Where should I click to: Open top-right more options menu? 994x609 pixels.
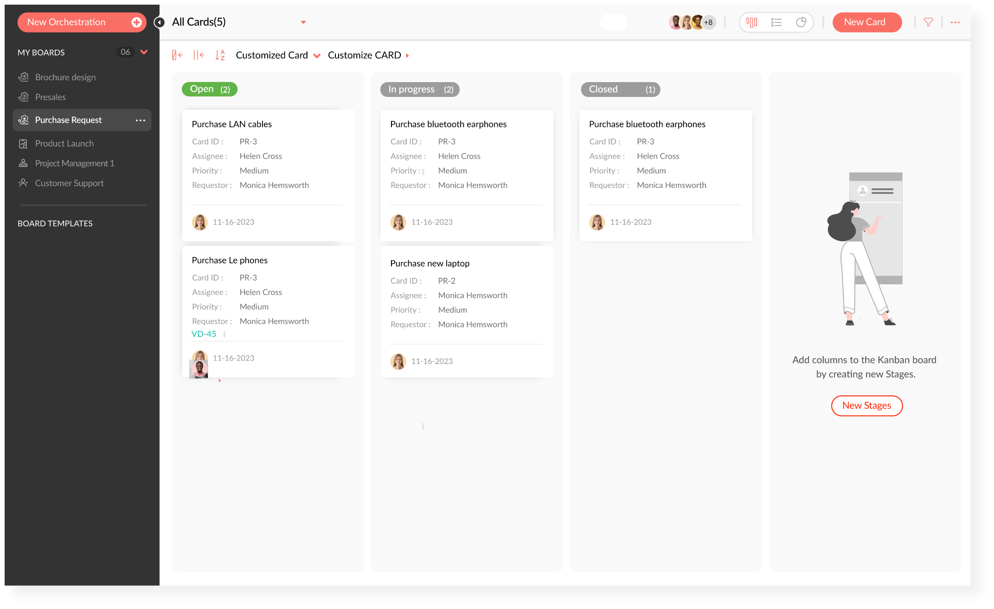[955, 22]
